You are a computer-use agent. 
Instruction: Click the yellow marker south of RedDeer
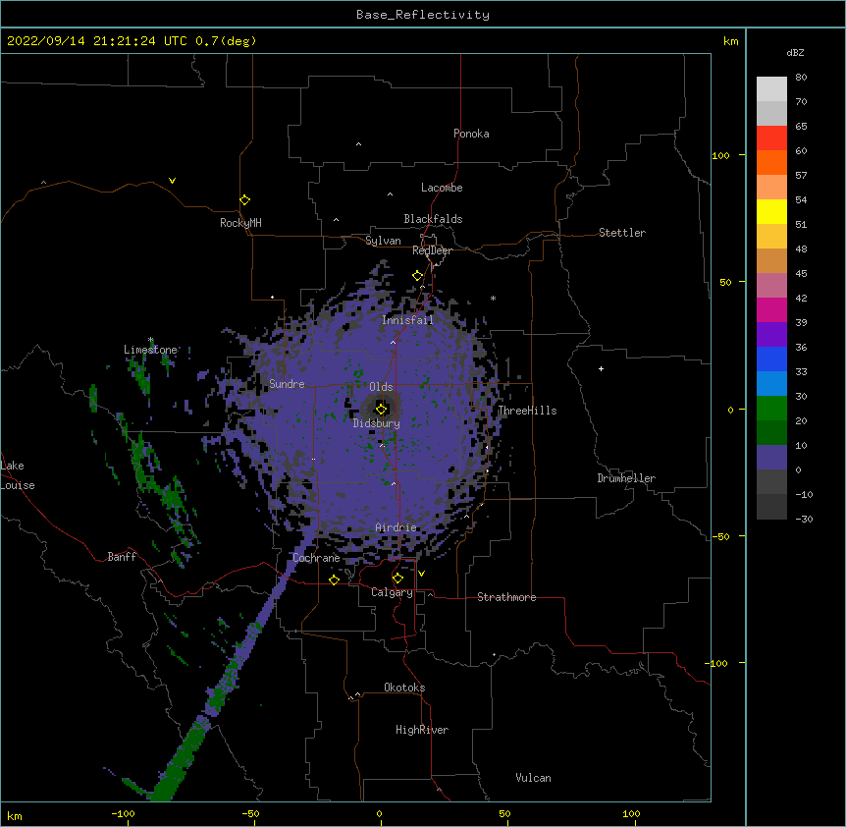pos(417,275)
